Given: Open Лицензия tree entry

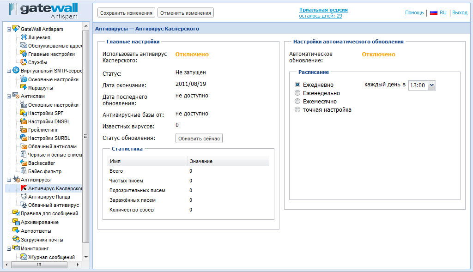Looking at the screenshot, I should pos(39,37).
